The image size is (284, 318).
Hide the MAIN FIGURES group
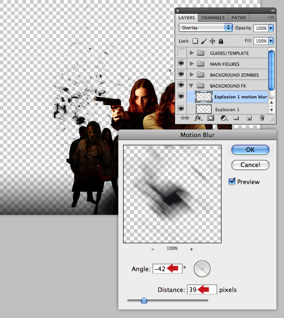click(x=181, y=63)
